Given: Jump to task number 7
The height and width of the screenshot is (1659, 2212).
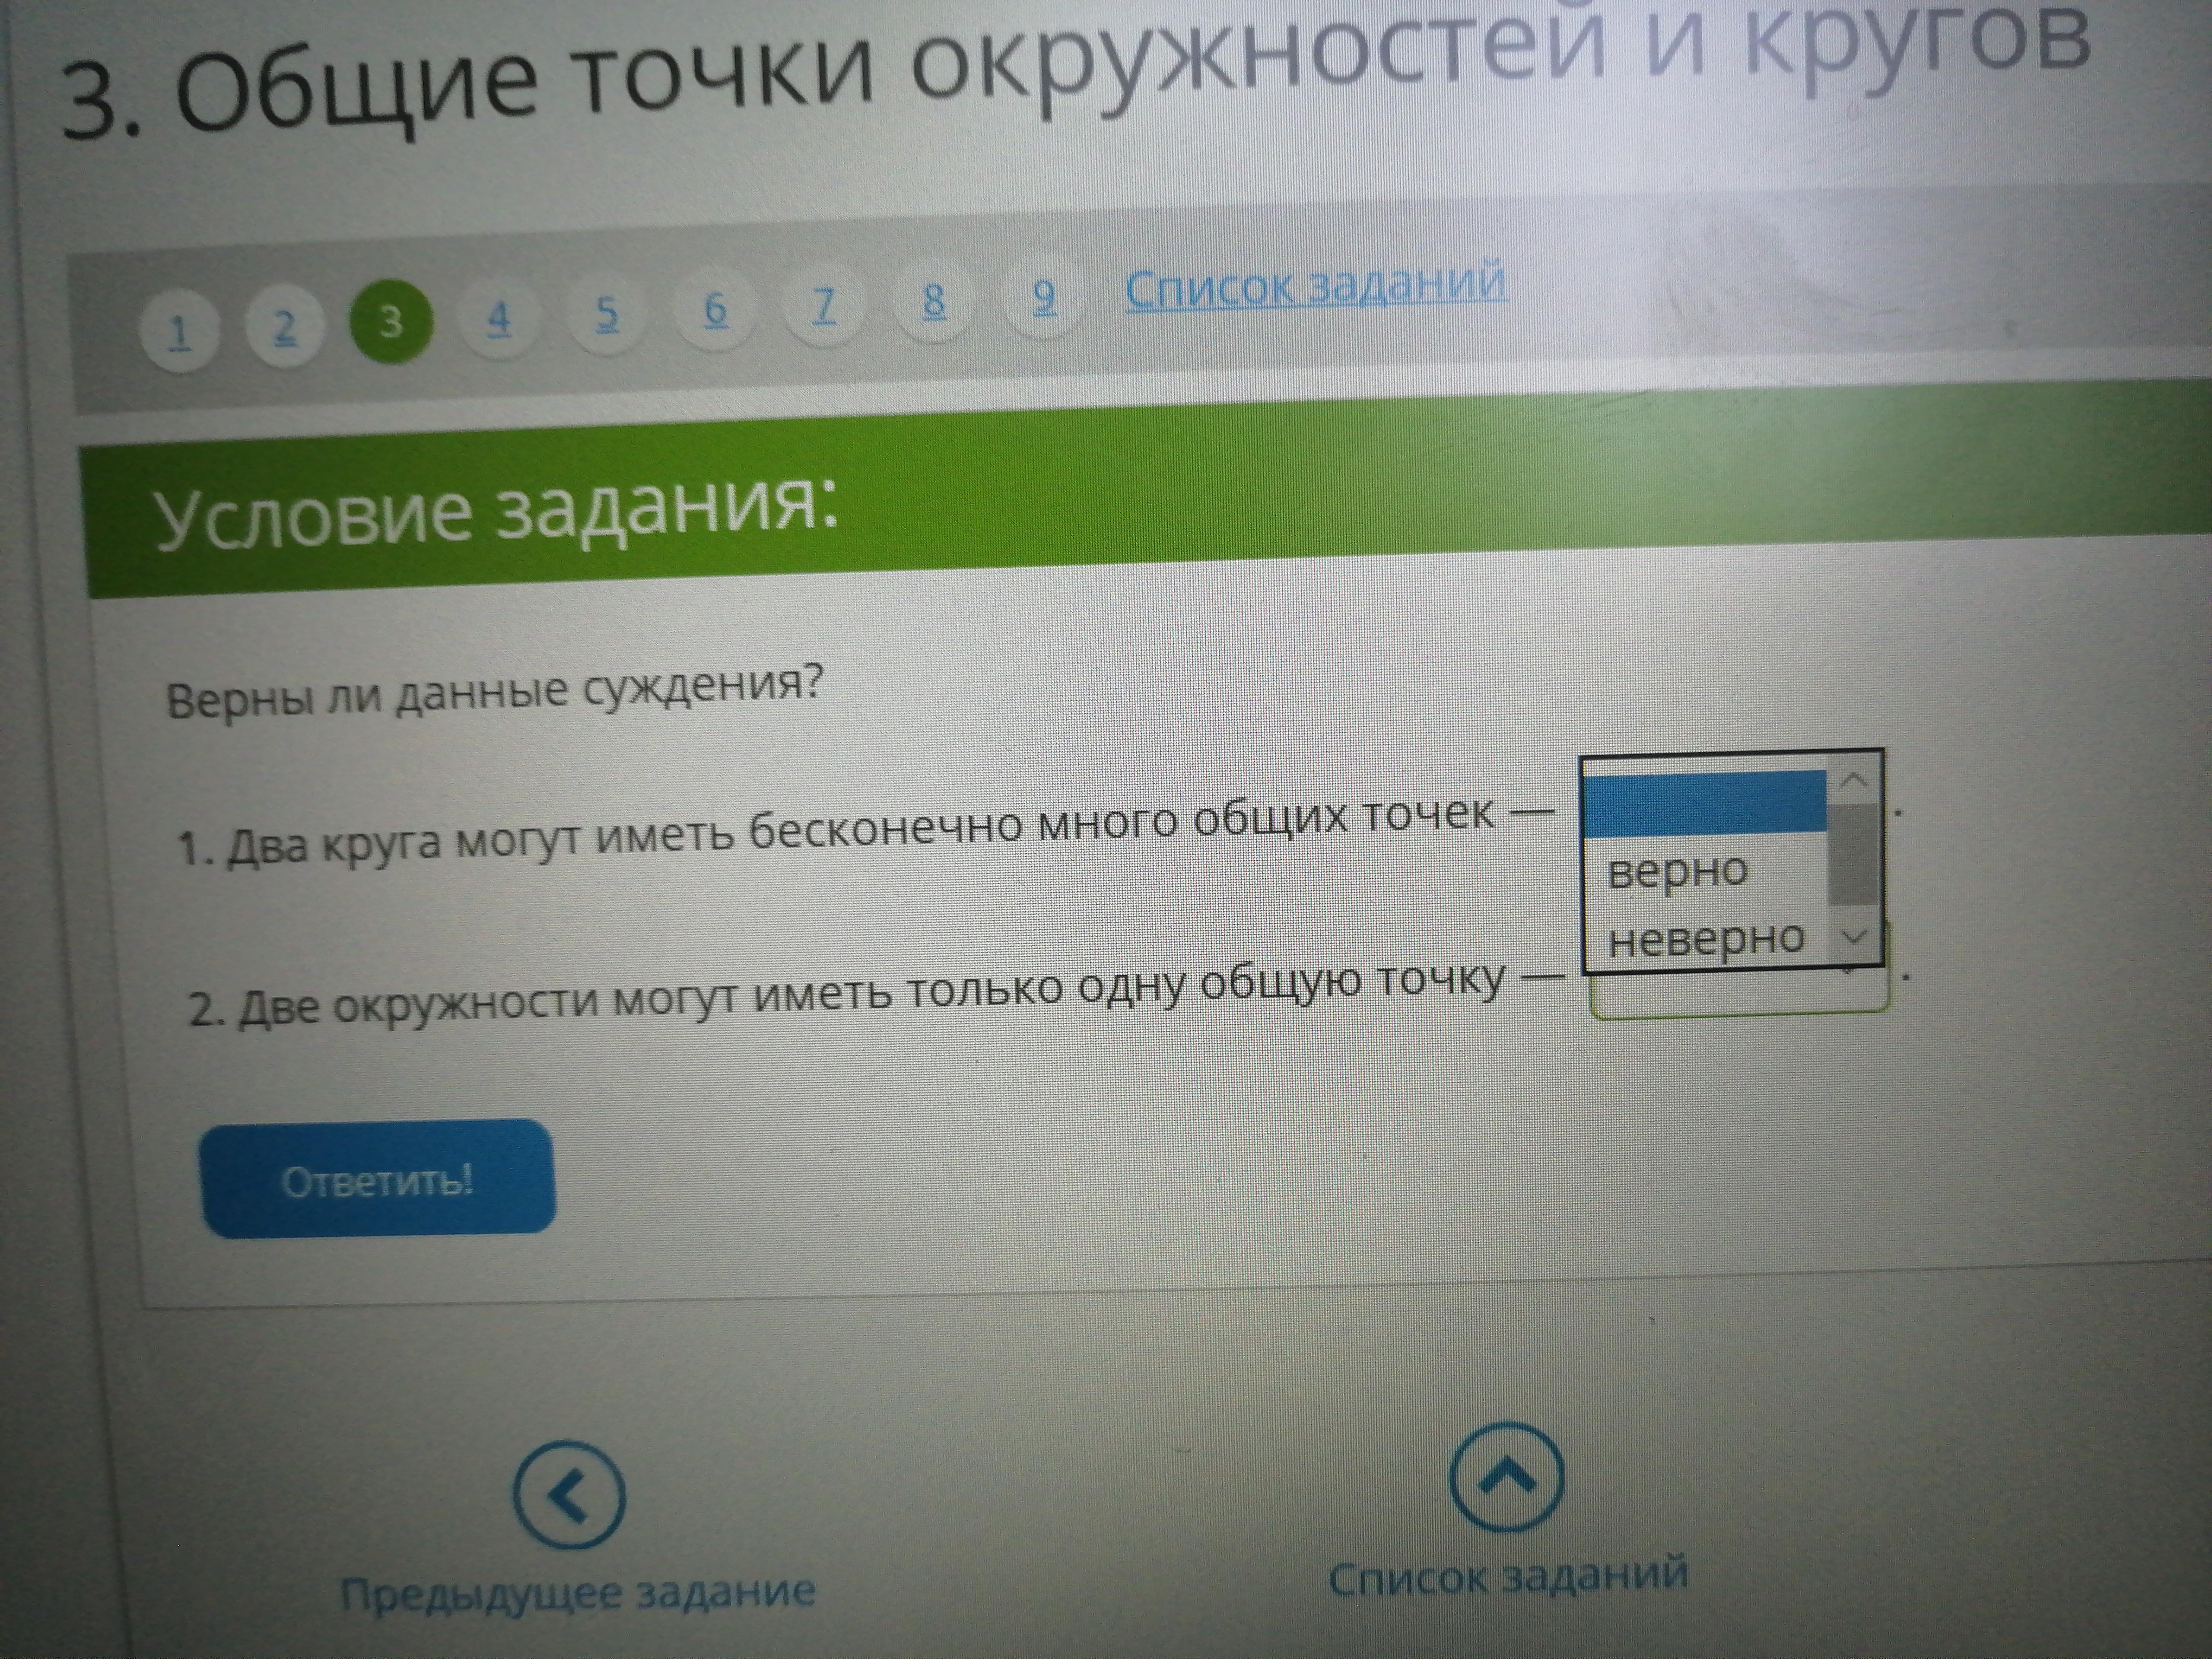Looking at the screenshot, I should pos(823,305).
